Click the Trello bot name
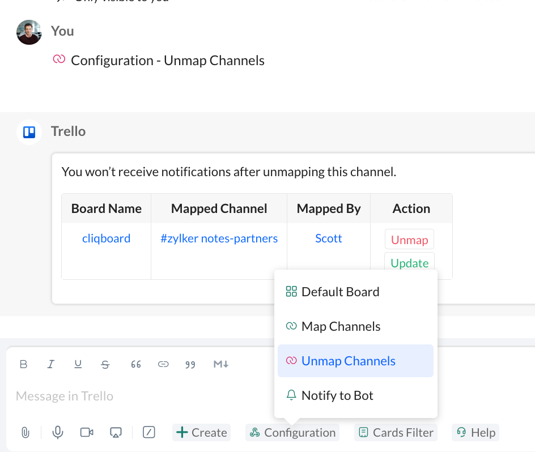This screenshot has width=535, height=452. pos(68,131)
